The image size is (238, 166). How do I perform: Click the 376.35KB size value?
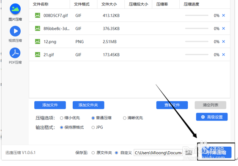pos(111,29)
